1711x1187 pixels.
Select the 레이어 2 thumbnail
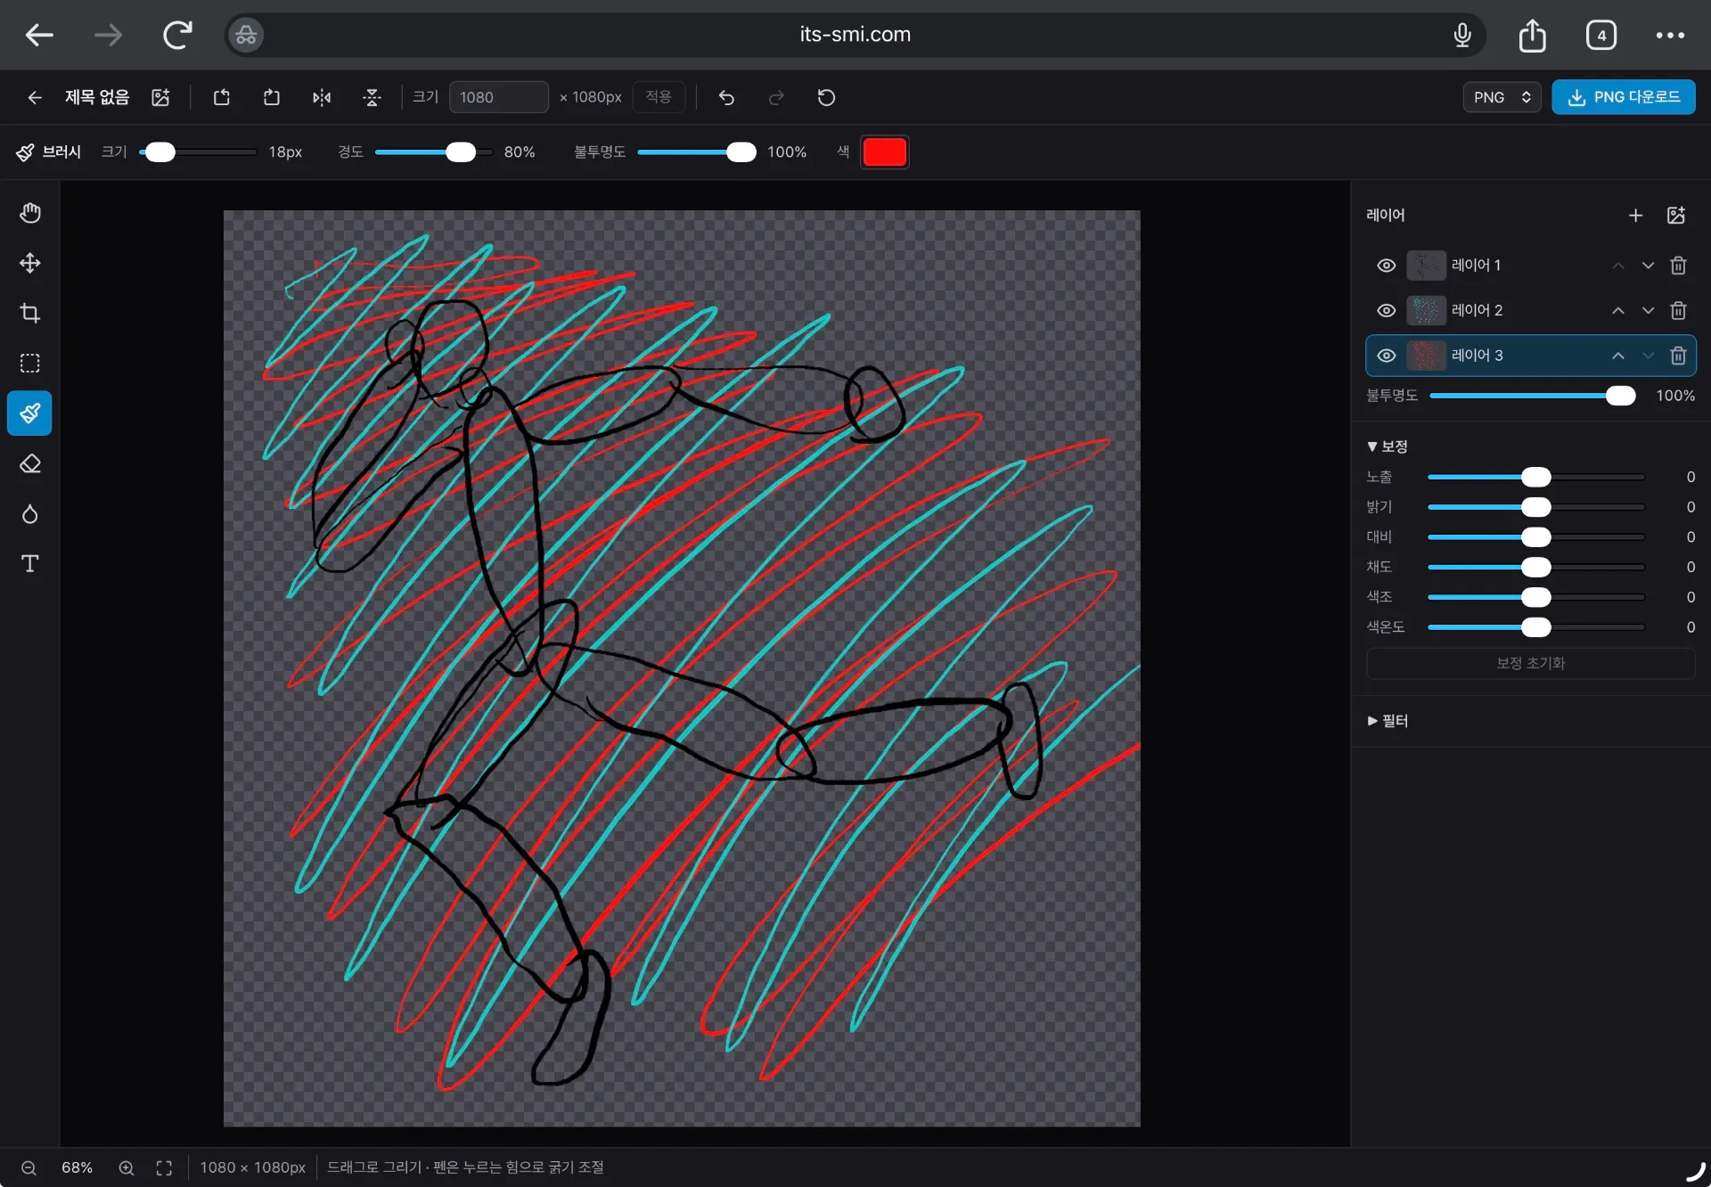tap(1426, 310)
